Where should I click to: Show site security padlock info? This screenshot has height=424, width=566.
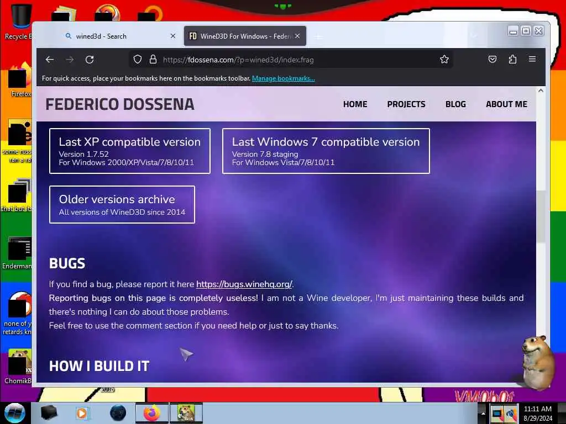[153, 60]
